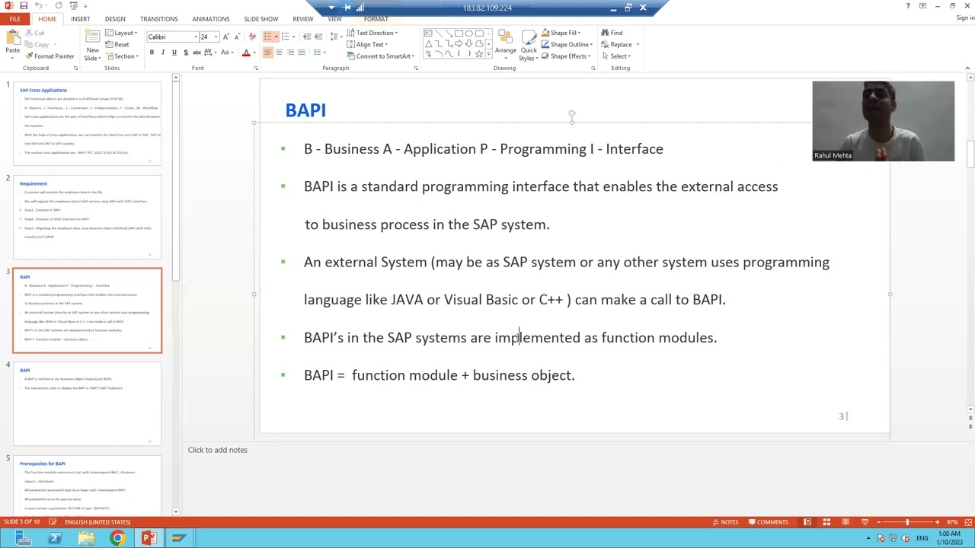Click the Cut scissors command
Image resolution: width=975 pixels, height=548 pixels.
pos(35,33)
